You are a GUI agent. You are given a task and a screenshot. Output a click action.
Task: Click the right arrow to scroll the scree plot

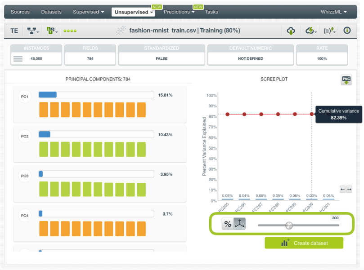[x=349, y=190]
